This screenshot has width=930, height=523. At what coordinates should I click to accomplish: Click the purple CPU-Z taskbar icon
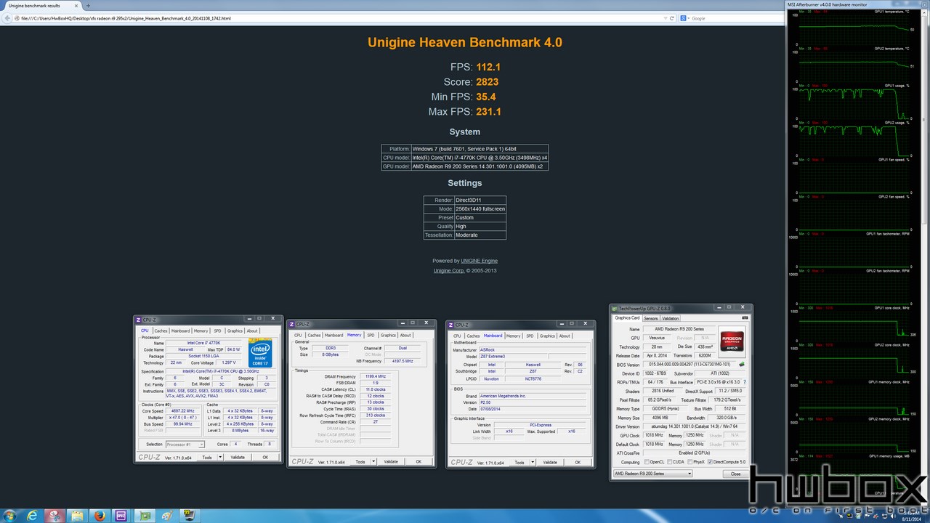point(121,516)
